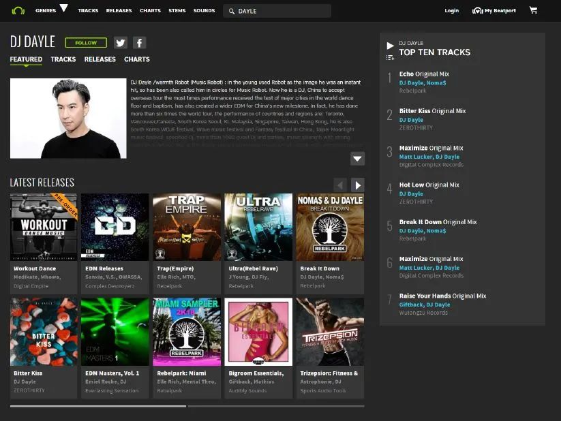Open Break It Down Original Mix track

pos(438,222)
